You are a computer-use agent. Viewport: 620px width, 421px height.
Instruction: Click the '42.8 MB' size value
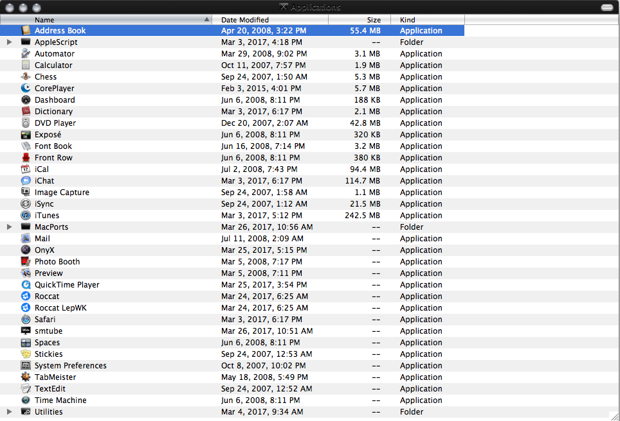click(x=365, y=123)
